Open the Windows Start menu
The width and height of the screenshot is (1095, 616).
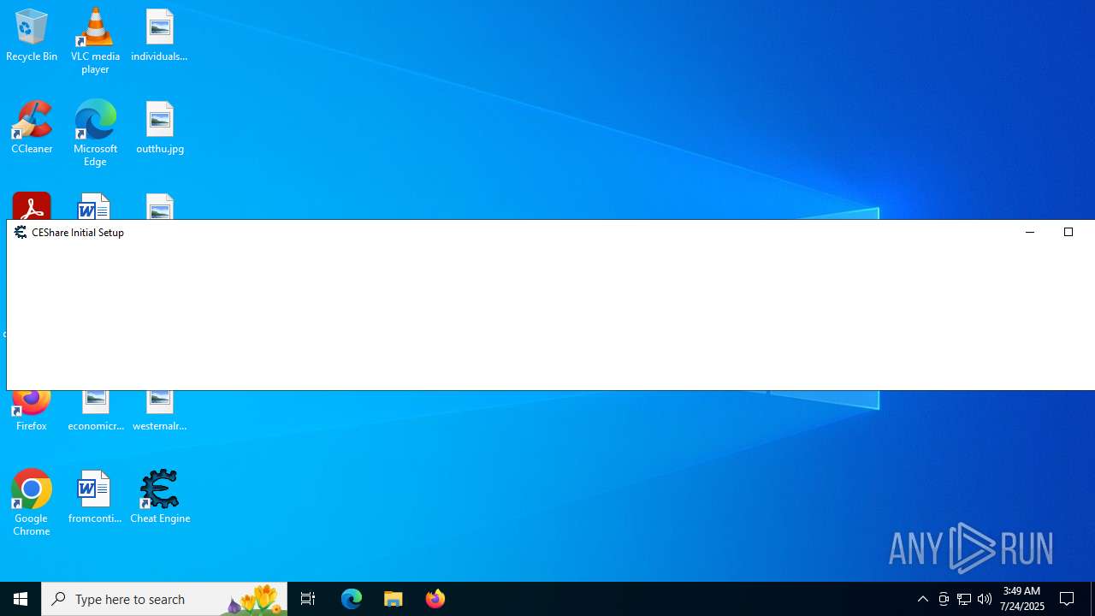21,599
